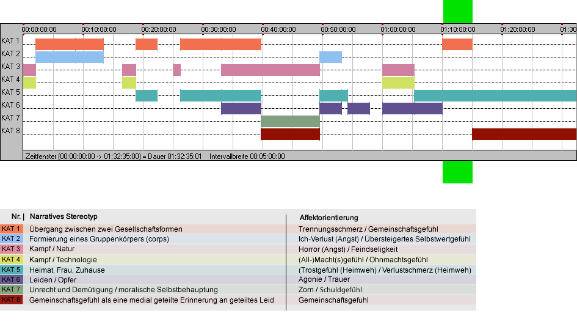Click 'Formierung eines Gruppenkörpers (corps)' legend text
The width and height of the screenshot is (577, 324).
point(99,239)
